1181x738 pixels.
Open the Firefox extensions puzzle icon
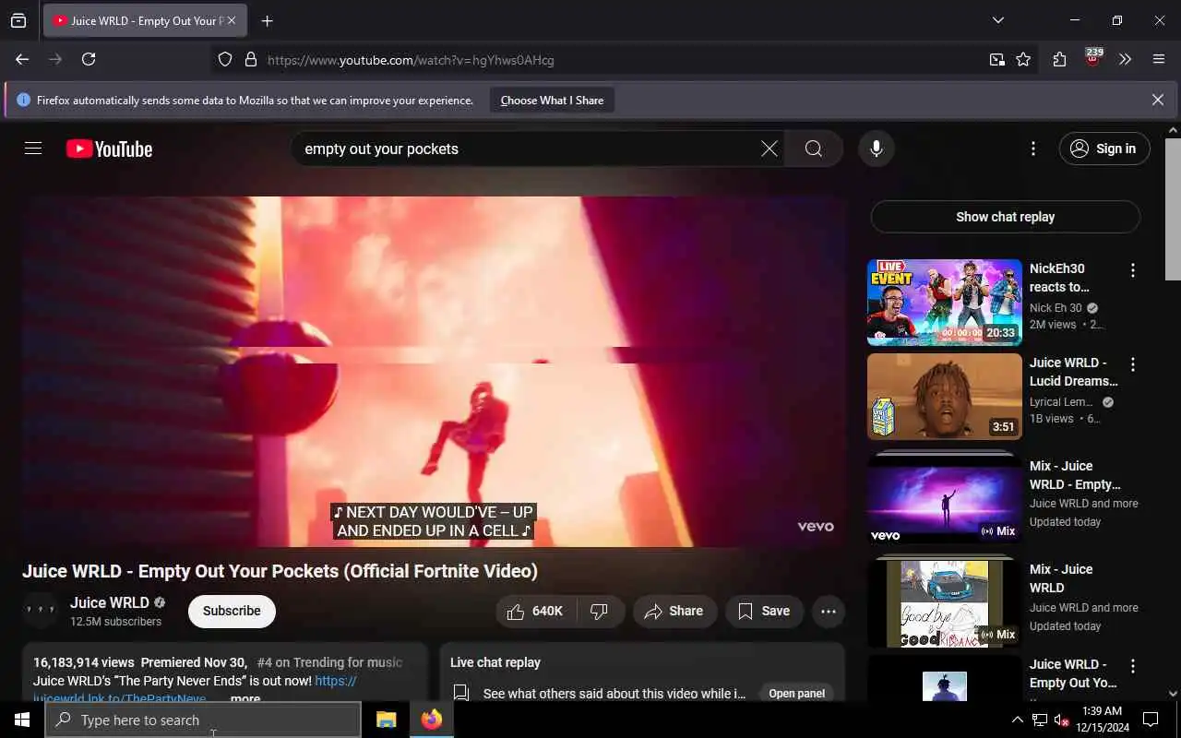tap(1059, 60)
